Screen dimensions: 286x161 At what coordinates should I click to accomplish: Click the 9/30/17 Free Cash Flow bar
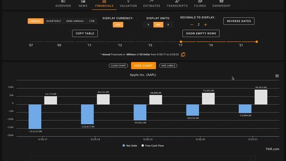point(50,100)
